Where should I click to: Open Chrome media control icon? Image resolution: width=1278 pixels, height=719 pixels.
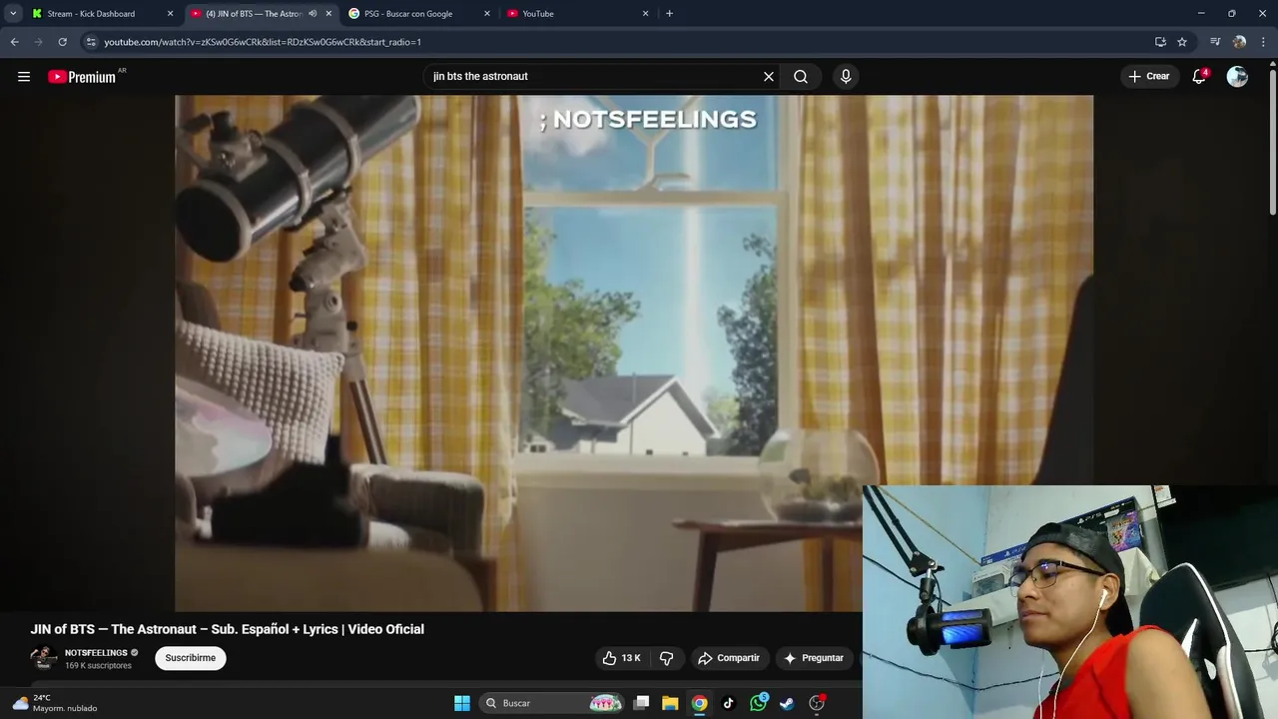1215,42
